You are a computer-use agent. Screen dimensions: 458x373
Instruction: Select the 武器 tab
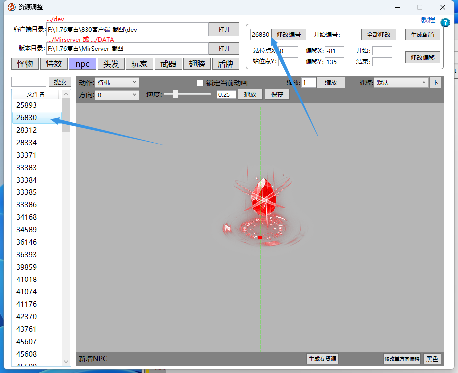click(x=168, y=64)
